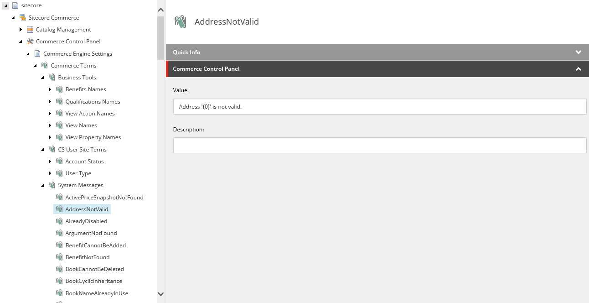Click the User Type tag icon
589x303 pixels.
tap(59, 173)
